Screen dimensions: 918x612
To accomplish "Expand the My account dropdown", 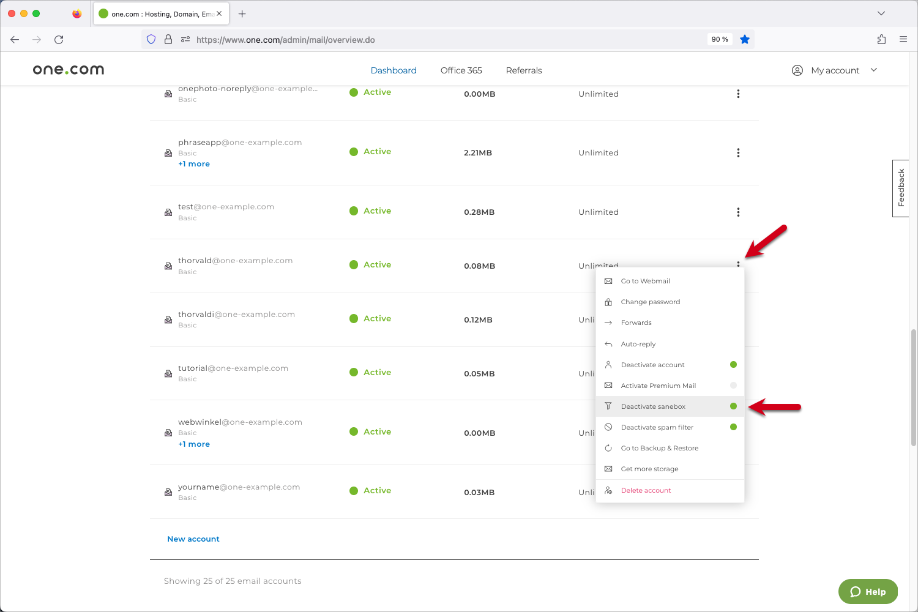I will [835, 70].
